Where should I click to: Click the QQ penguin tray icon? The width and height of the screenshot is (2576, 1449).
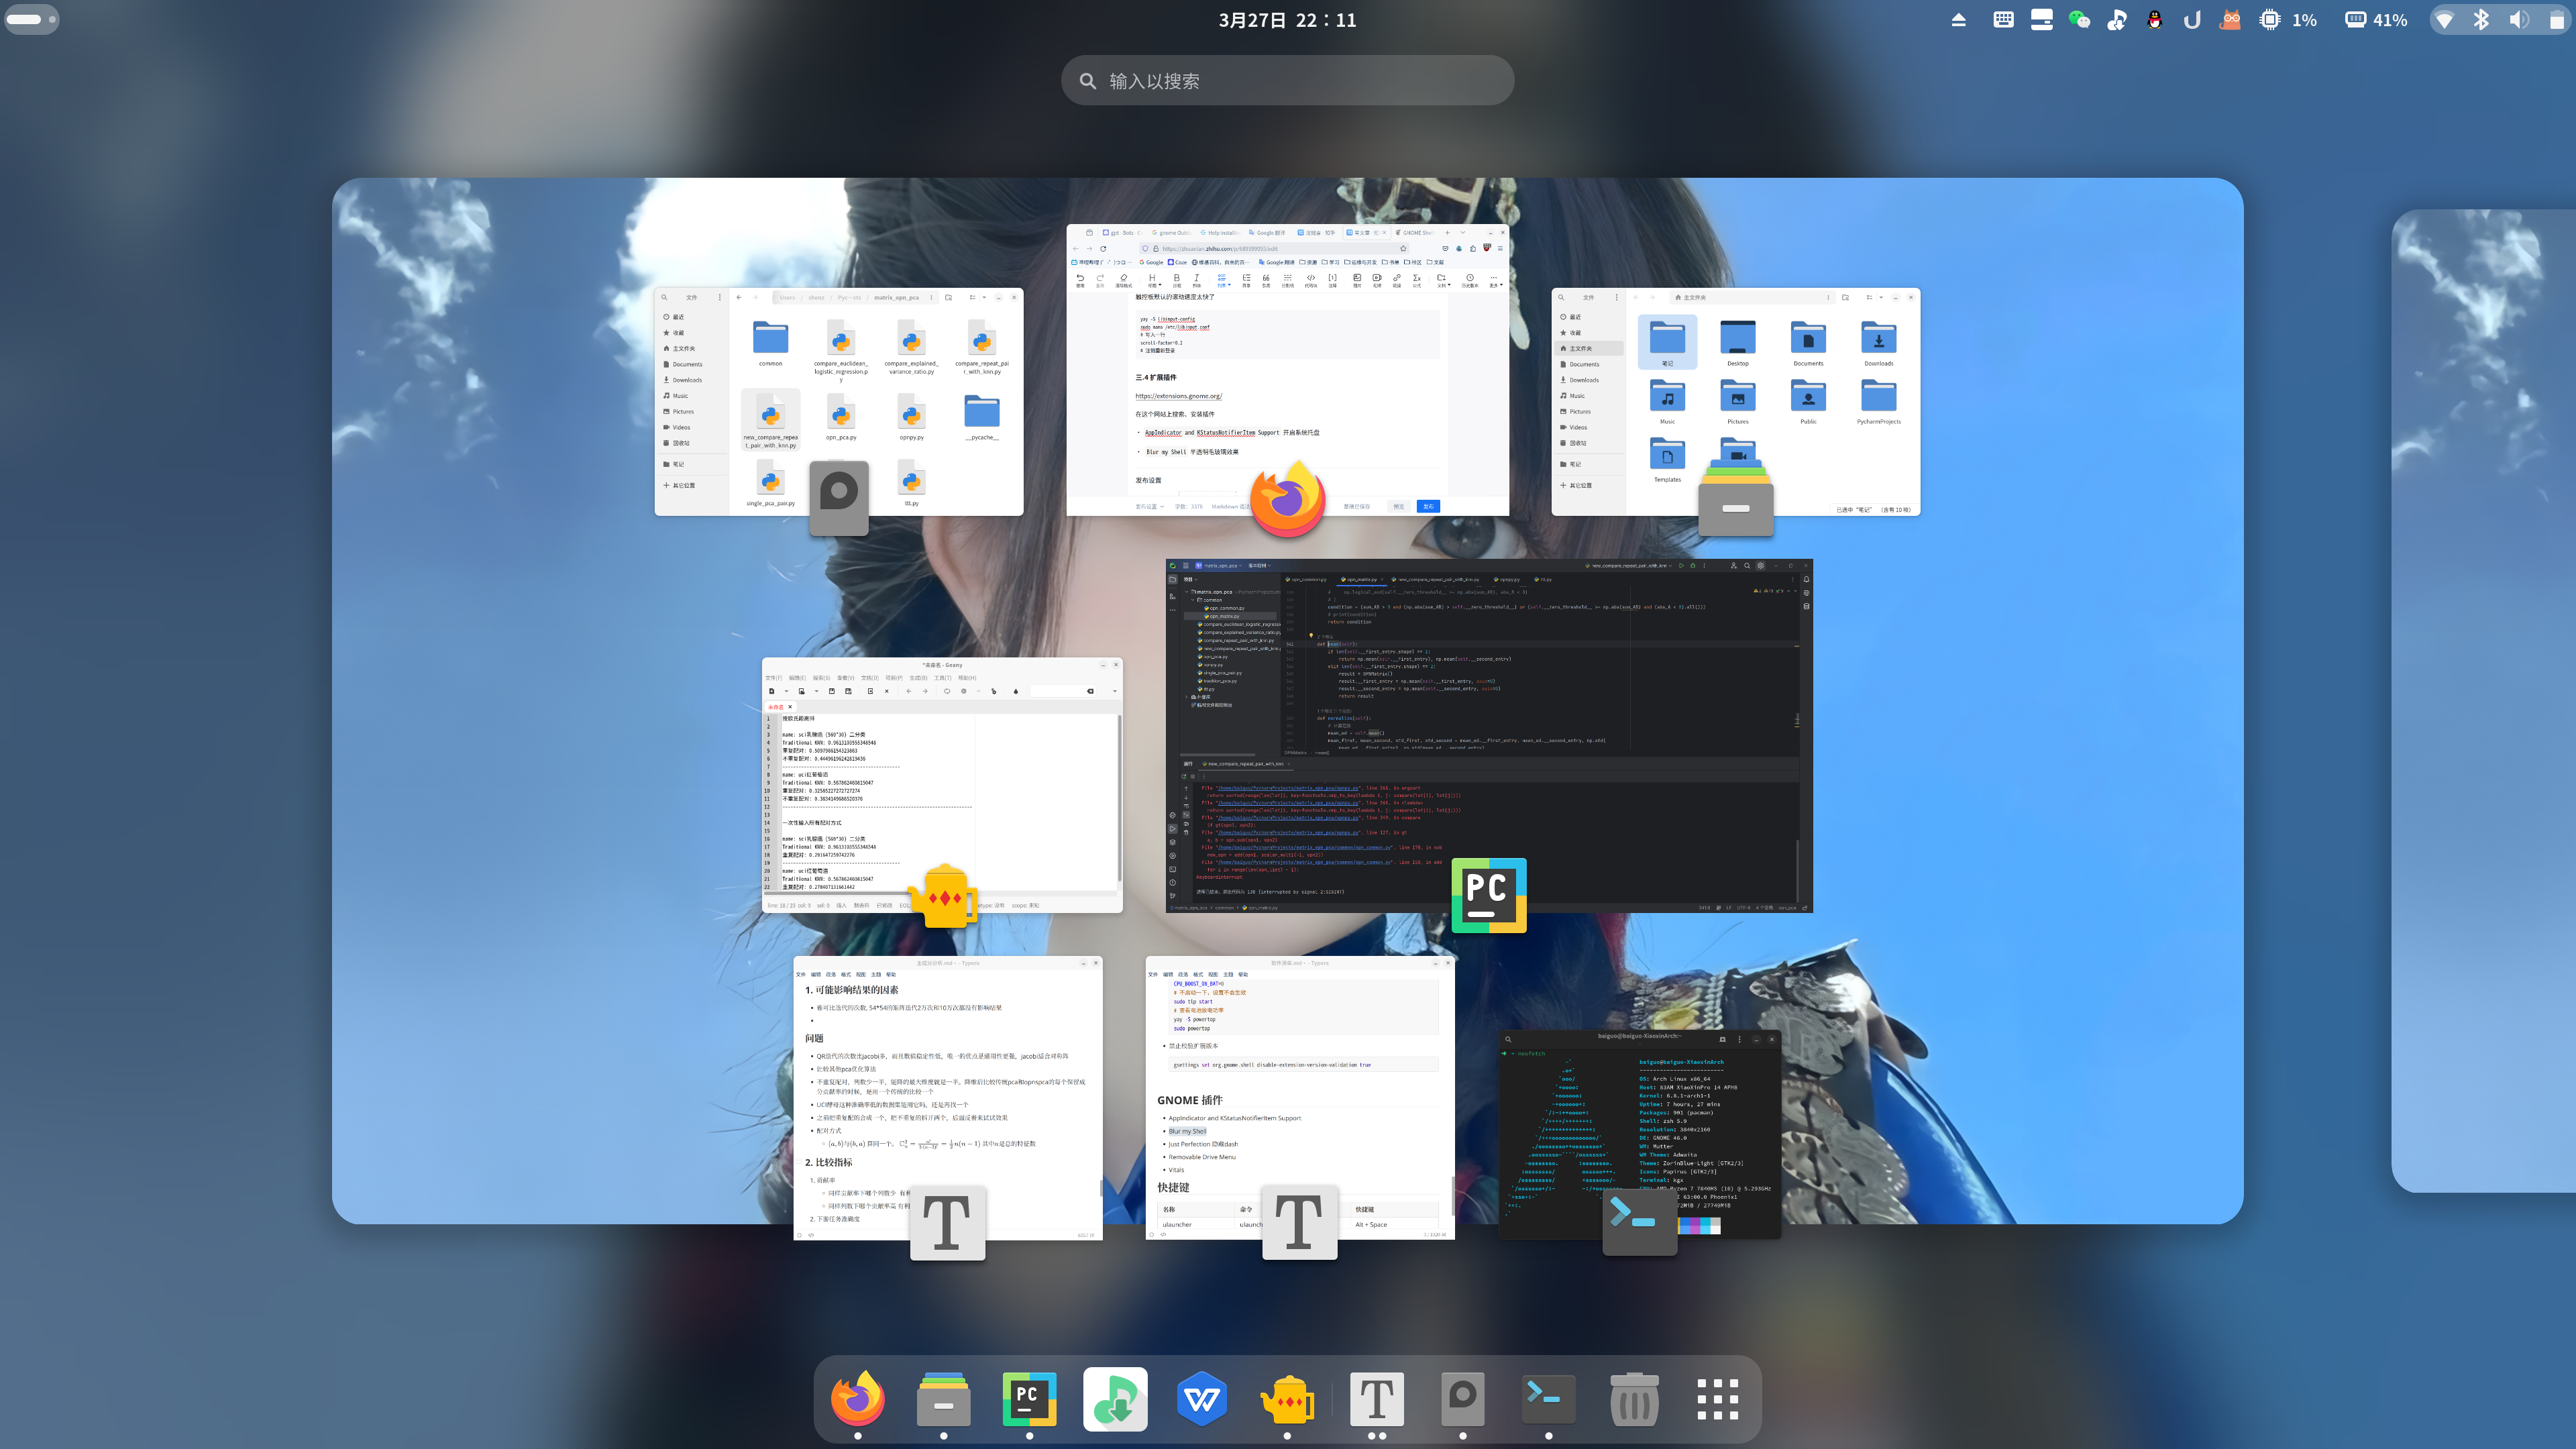(2154, 20)
